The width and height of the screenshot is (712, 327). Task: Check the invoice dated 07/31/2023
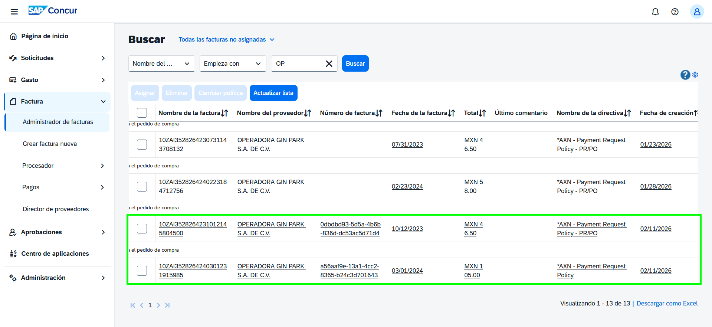142,144
